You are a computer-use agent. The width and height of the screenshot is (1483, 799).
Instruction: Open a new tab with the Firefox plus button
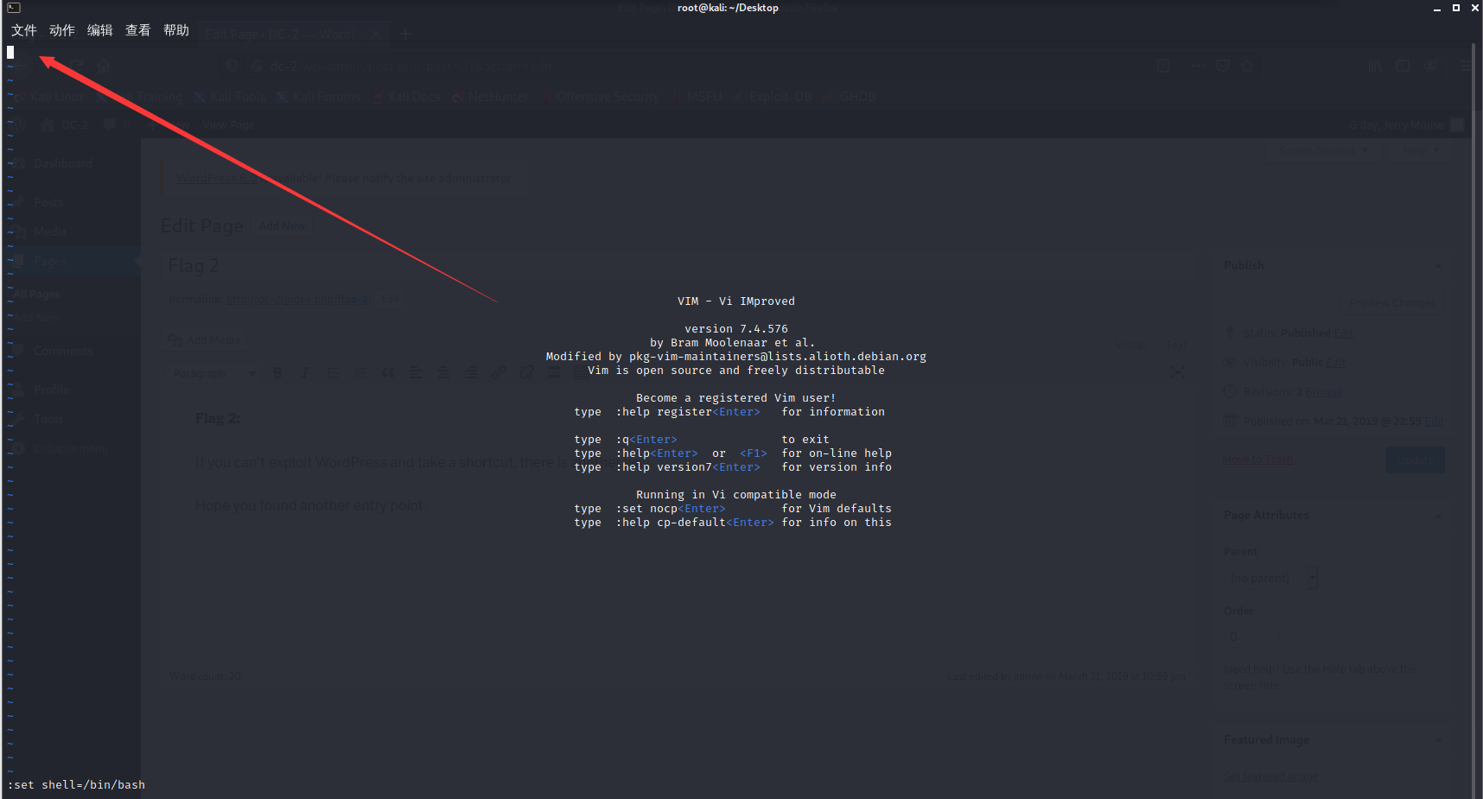[405, 35]
